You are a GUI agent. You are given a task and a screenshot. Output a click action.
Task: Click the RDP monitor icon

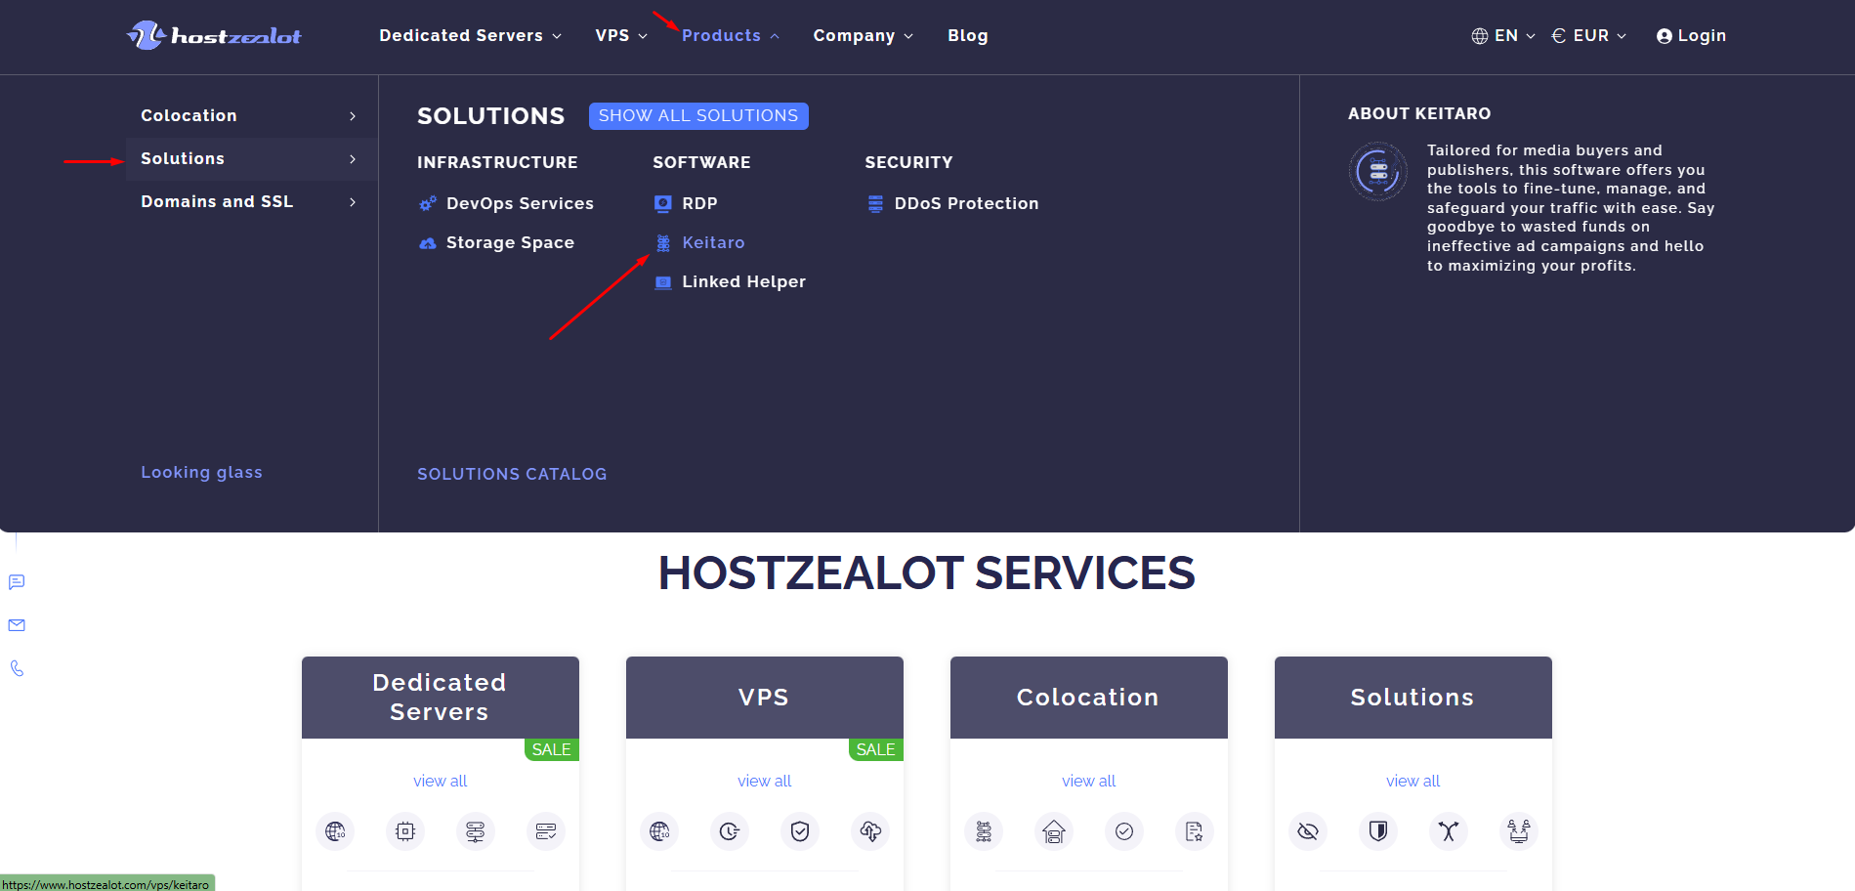tap(663, 204)
